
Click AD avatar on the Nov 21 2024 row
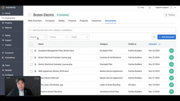click(x=171, y=78)
